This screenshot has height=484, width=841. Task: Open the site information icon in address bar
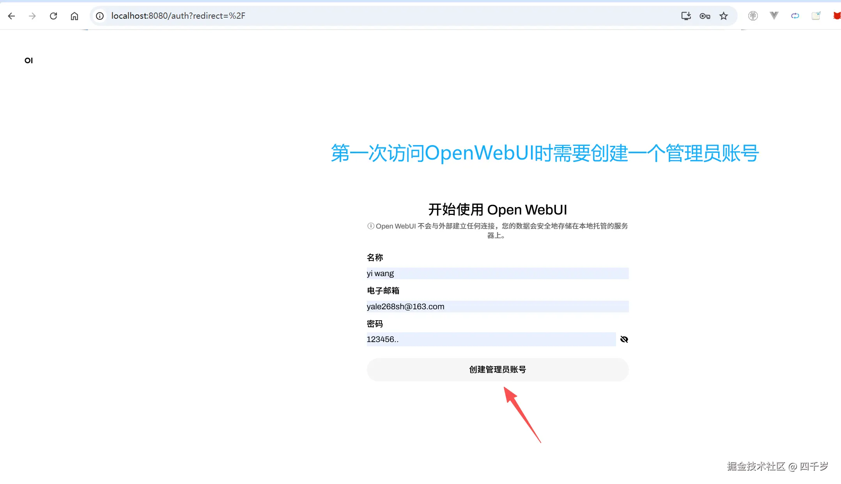click(100, 16)
